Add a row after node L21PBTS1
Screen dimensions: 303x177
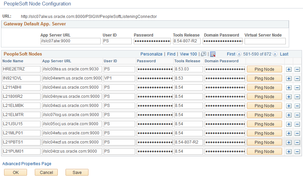tap(289, 142)
